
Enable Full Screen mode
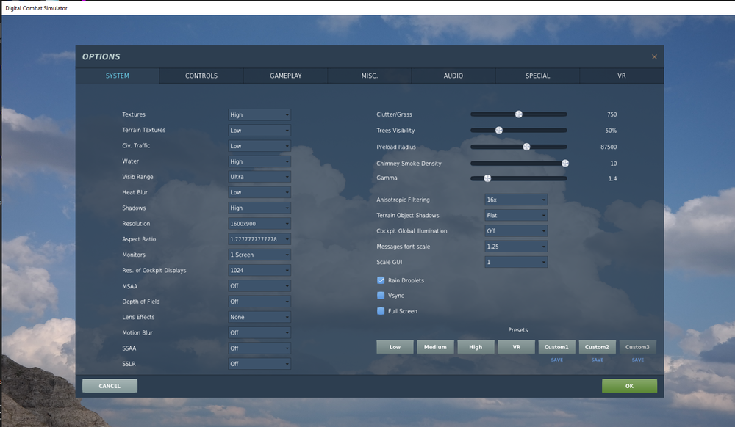pos(381,311)
